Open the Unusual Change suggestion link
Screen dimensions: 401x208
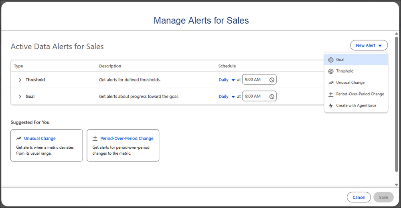(40, 139)
